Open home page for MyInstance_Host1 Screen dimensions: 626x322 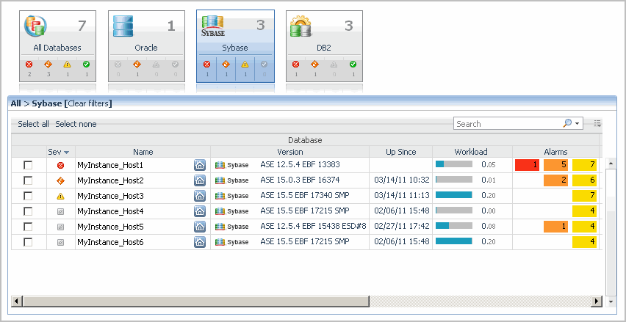(200, 165)
